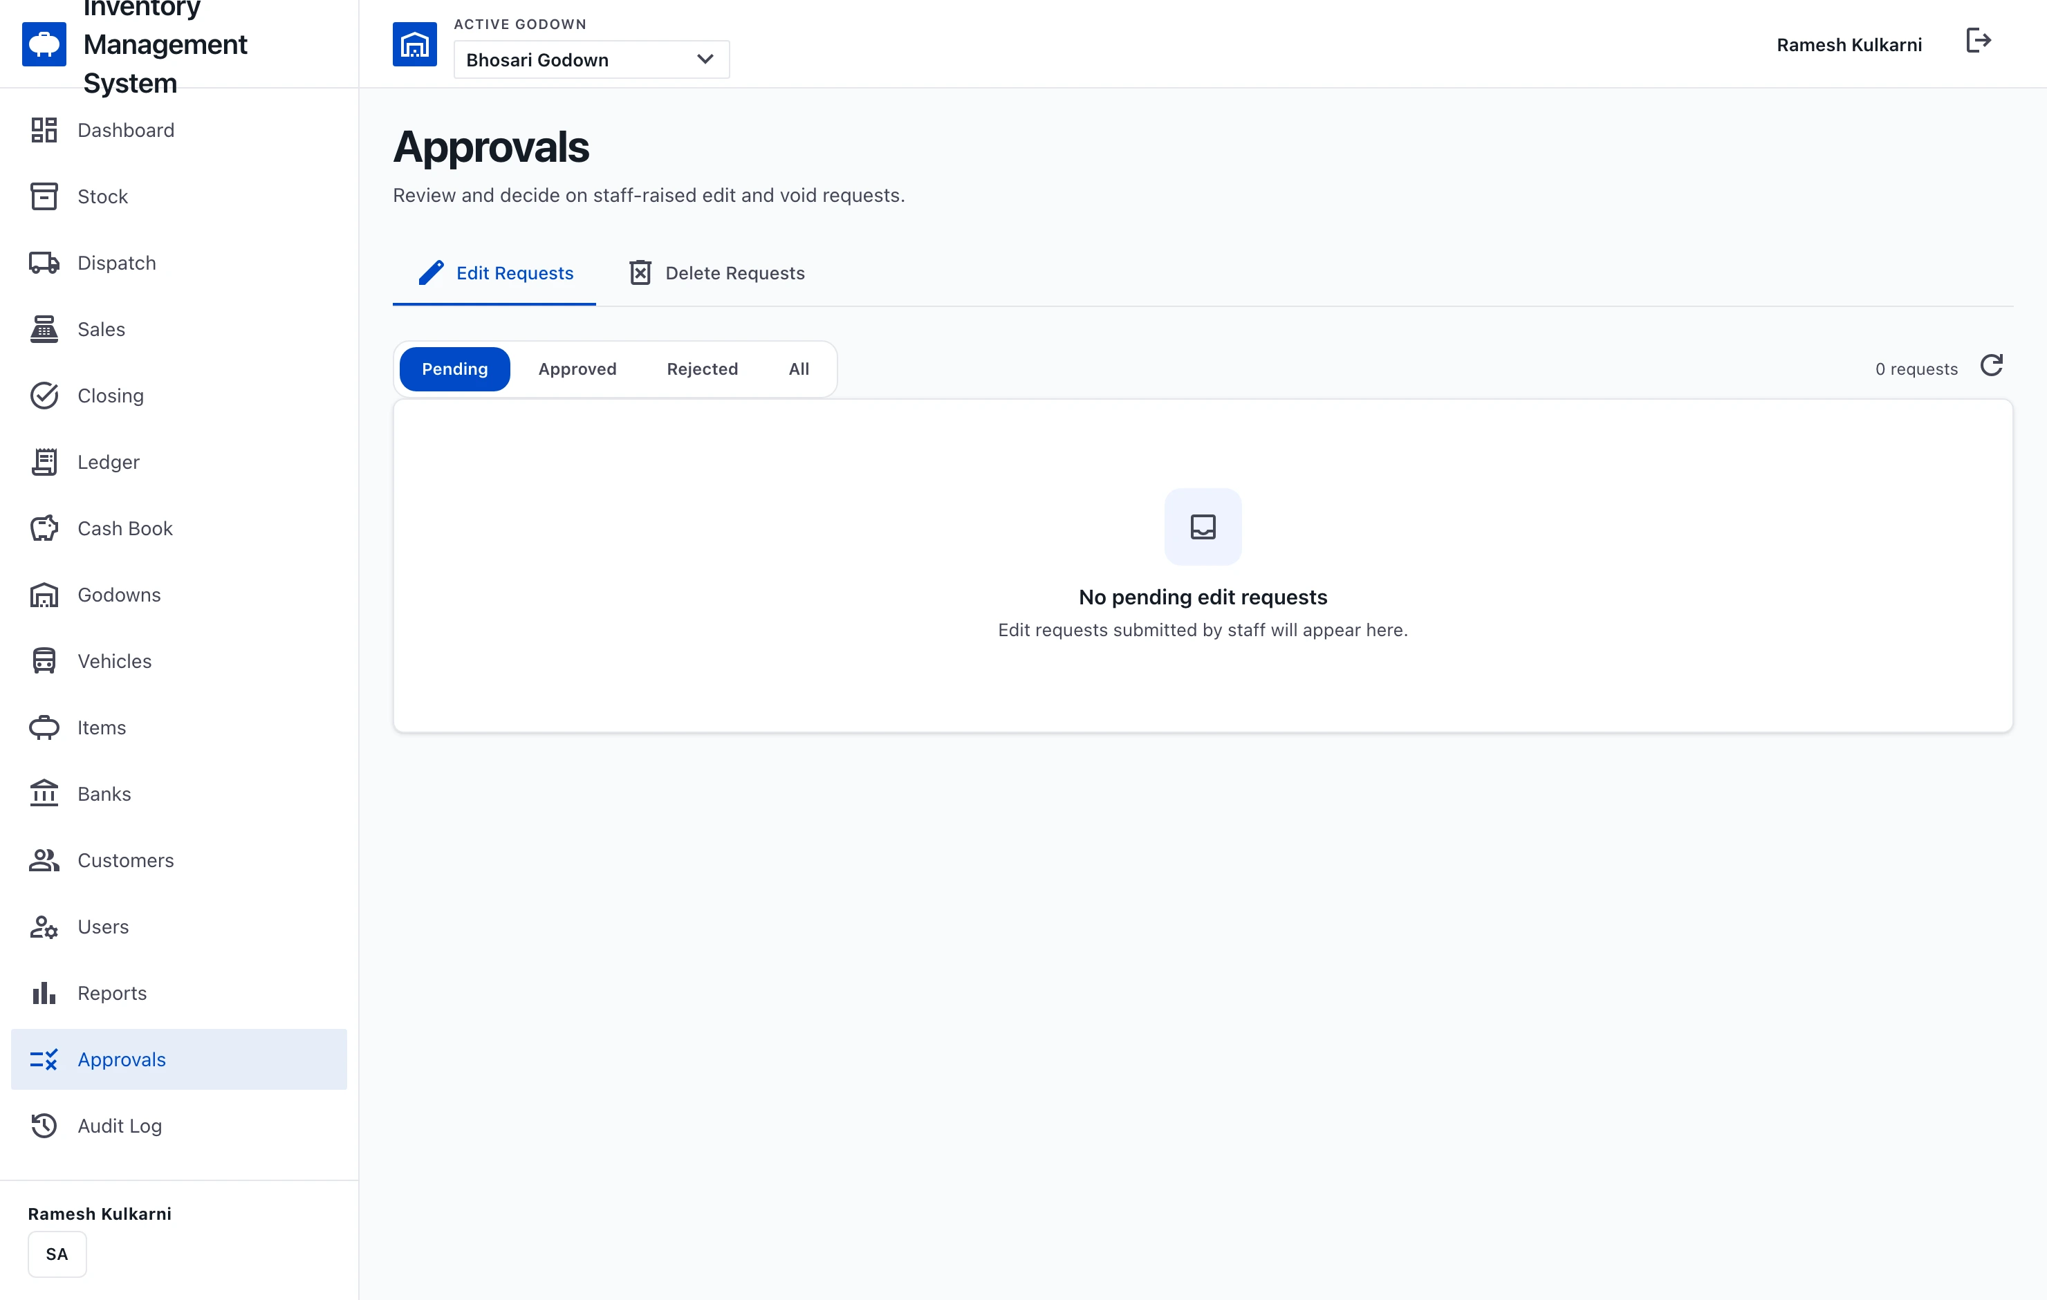
Task: Click the Audit Log history icon
Action: point(44,1125)
